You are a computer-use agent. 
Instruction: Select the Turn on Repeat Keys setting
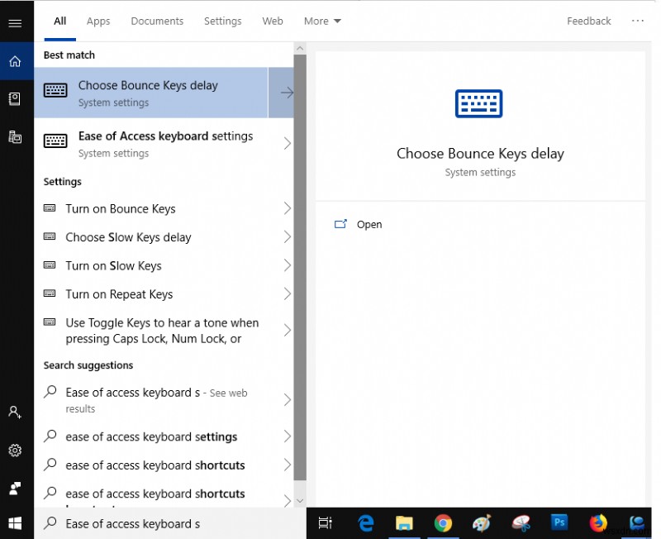tap(119, 293)
